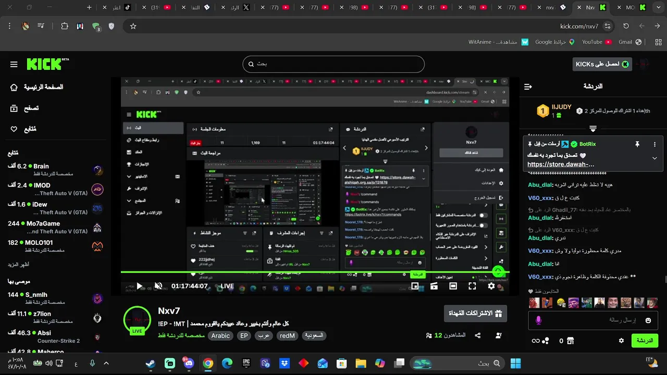Screen dimensions: 667x375
Task: Open the Chrome extensions puzzle icon
Action: pyautogui.click(x=65, y=26)
